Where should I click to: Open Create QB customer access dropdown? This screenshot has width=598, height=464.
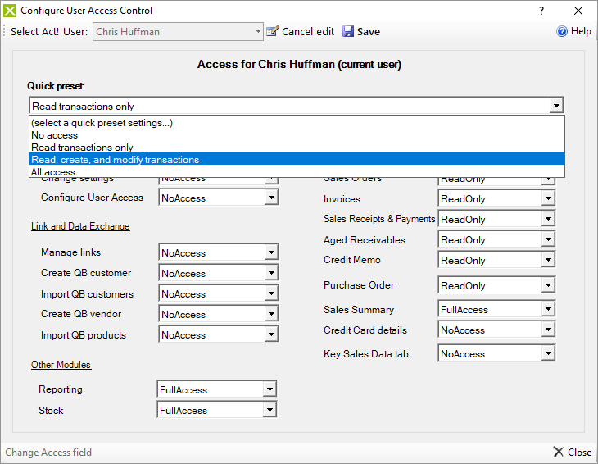tap(271, 273)
